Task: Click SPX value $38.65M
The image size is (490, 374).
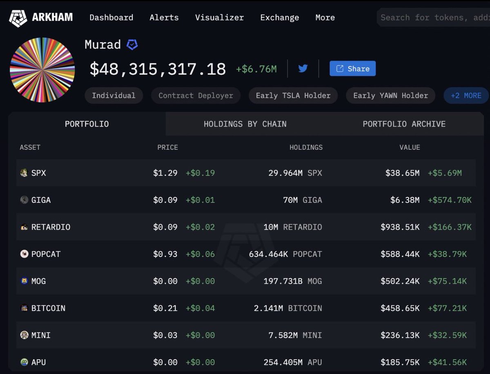Action: [x=403, y=173]
